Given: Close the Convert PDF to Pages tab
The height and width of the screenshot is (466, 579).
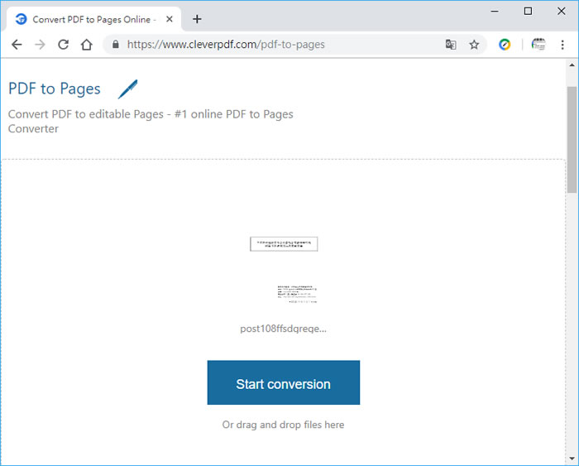Looking at the screenshot, I should pyautogui.click(x=170, y=19).
